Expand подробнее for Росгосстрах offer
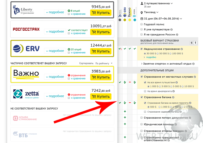This screenshot has width=203, height=143. 55,32
